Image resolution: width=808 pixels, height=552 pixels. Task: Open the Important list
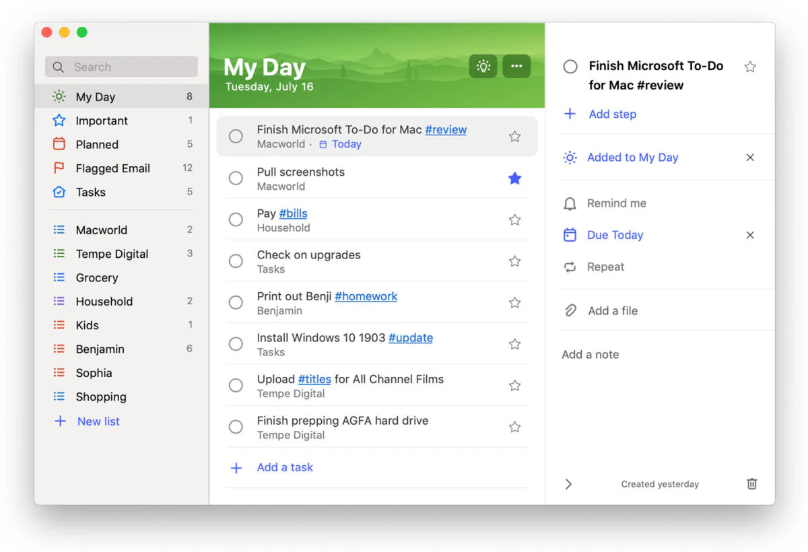pos(122,120)
